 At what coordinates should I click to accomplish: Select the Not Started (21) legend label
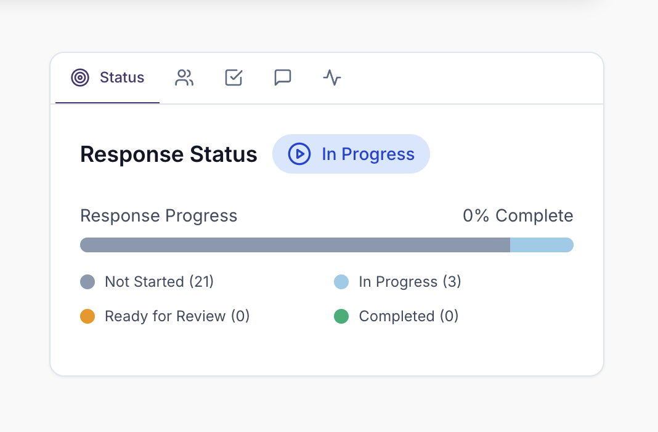tap(159, 282)
